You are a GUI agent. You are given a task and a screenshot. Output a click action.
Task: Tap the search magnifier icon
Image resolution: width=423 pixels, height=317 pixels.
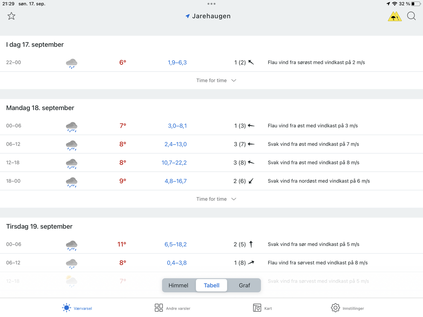tap(411, 16)
